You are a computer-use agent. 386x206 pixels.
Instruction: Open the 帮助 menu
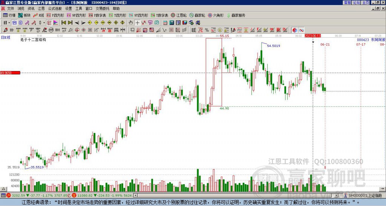click(116, 9)
